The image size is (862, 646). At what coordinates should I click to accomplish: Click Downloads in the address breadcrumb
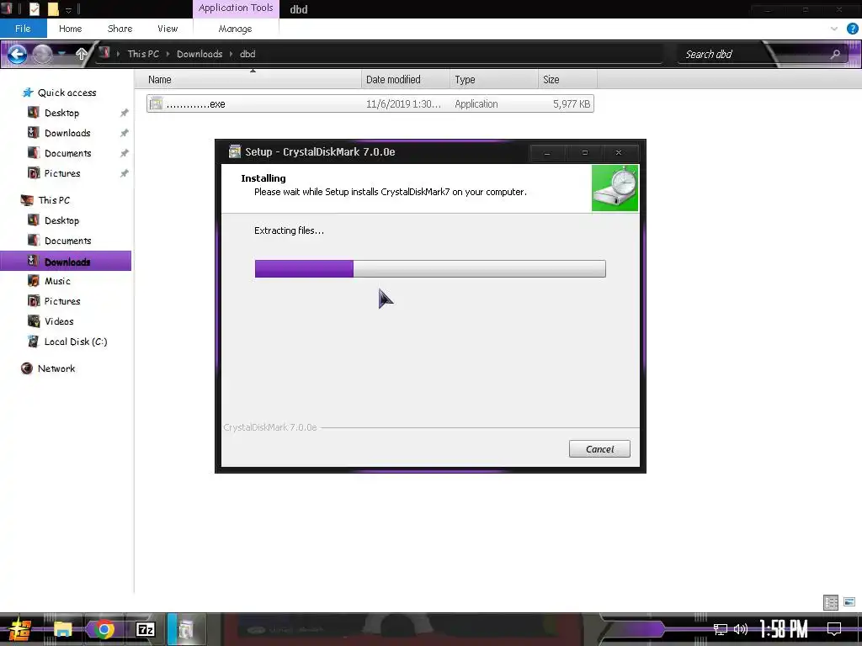(x=200, y=54)
